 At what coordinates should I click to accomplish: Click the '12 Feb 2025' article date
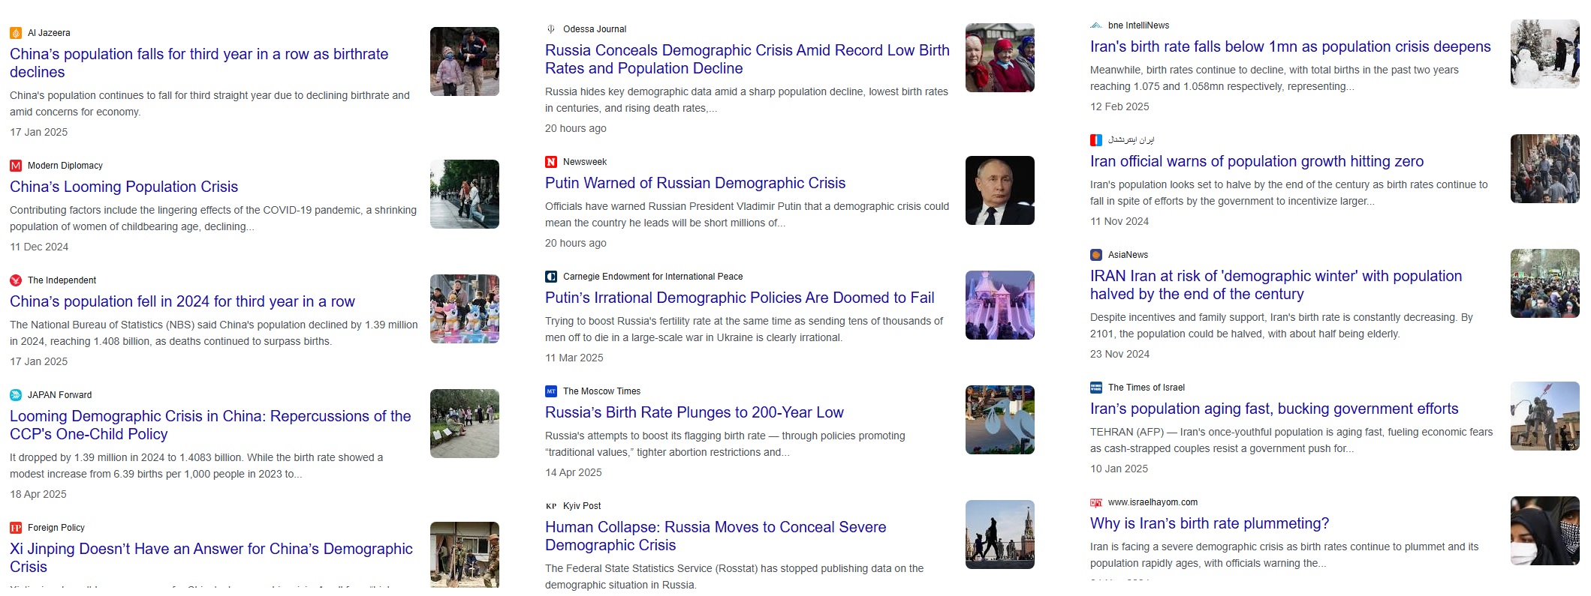click(1119, 106)
